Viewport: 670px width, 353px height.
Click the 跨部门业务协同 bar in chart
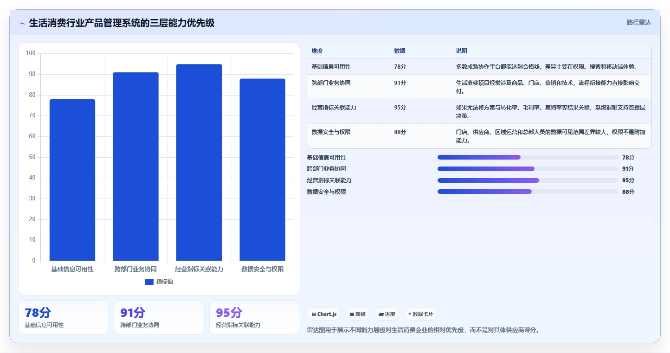[136, 167]
